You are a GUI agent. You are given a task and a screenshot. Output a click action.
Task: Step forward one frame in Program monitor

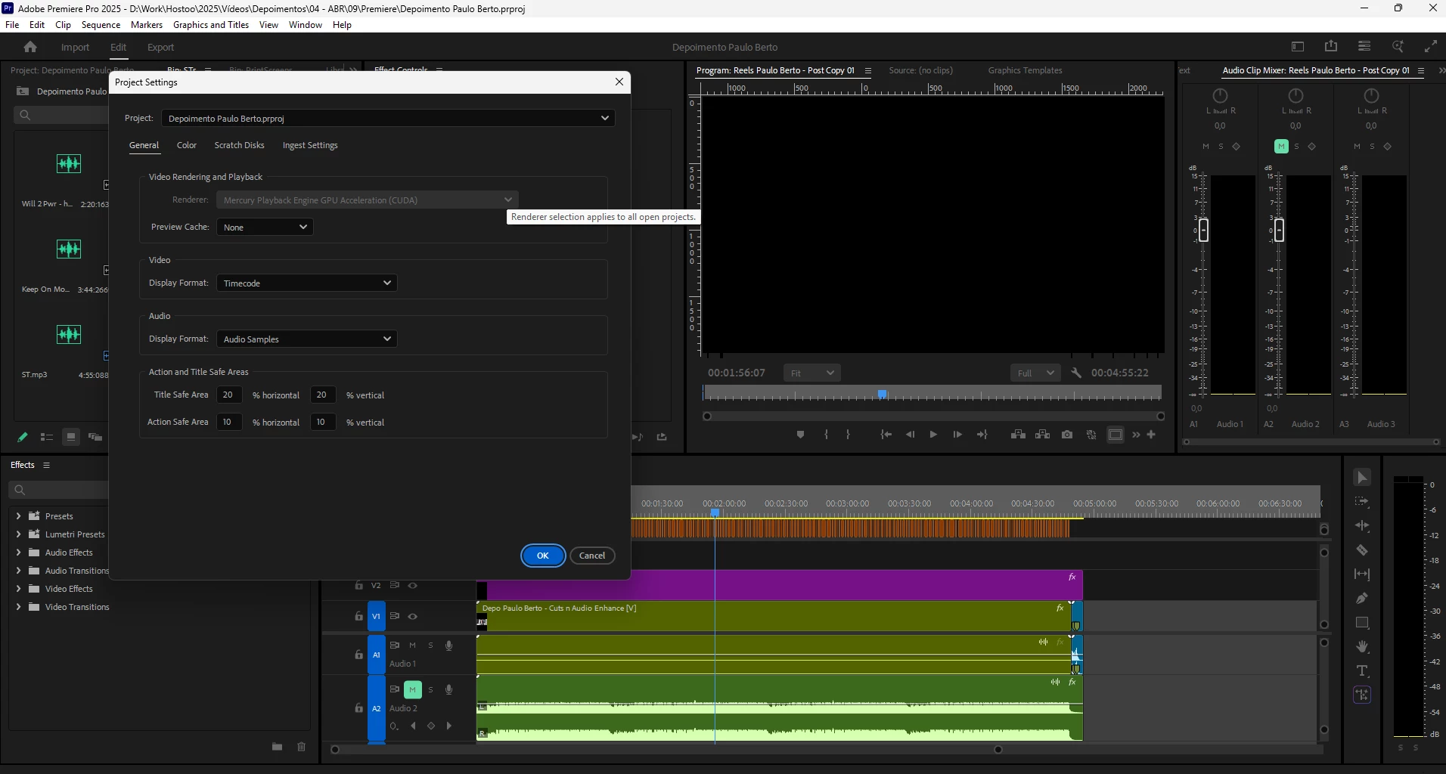(x=957, y=435)
